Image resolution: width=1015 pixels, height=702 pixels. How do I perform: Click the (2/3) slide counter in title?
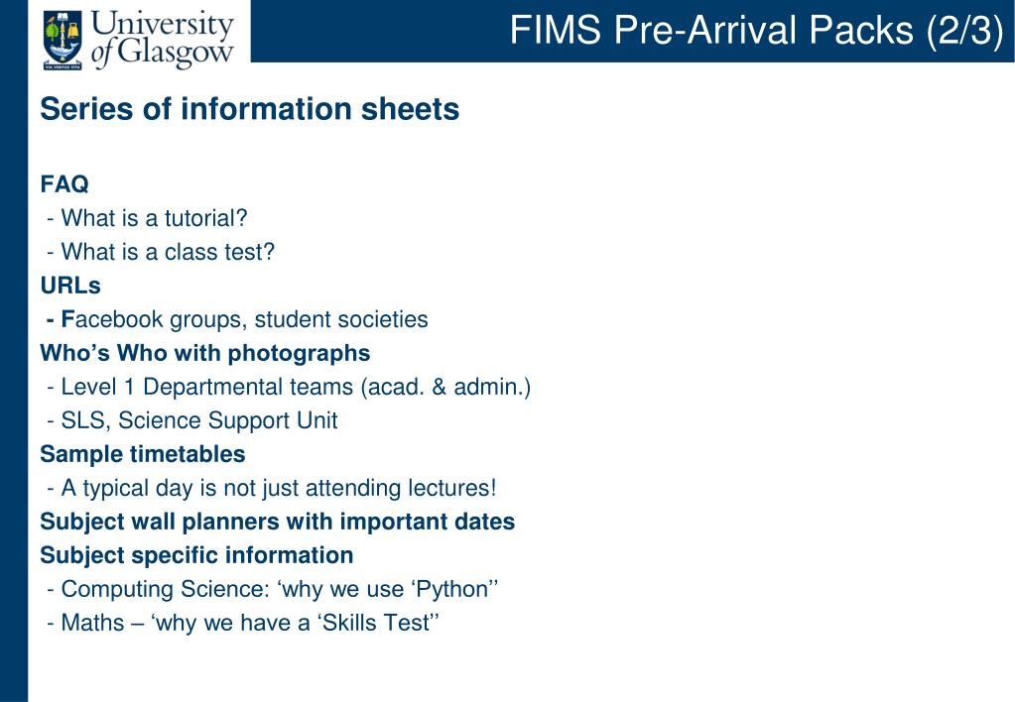(x=964, y=31)
